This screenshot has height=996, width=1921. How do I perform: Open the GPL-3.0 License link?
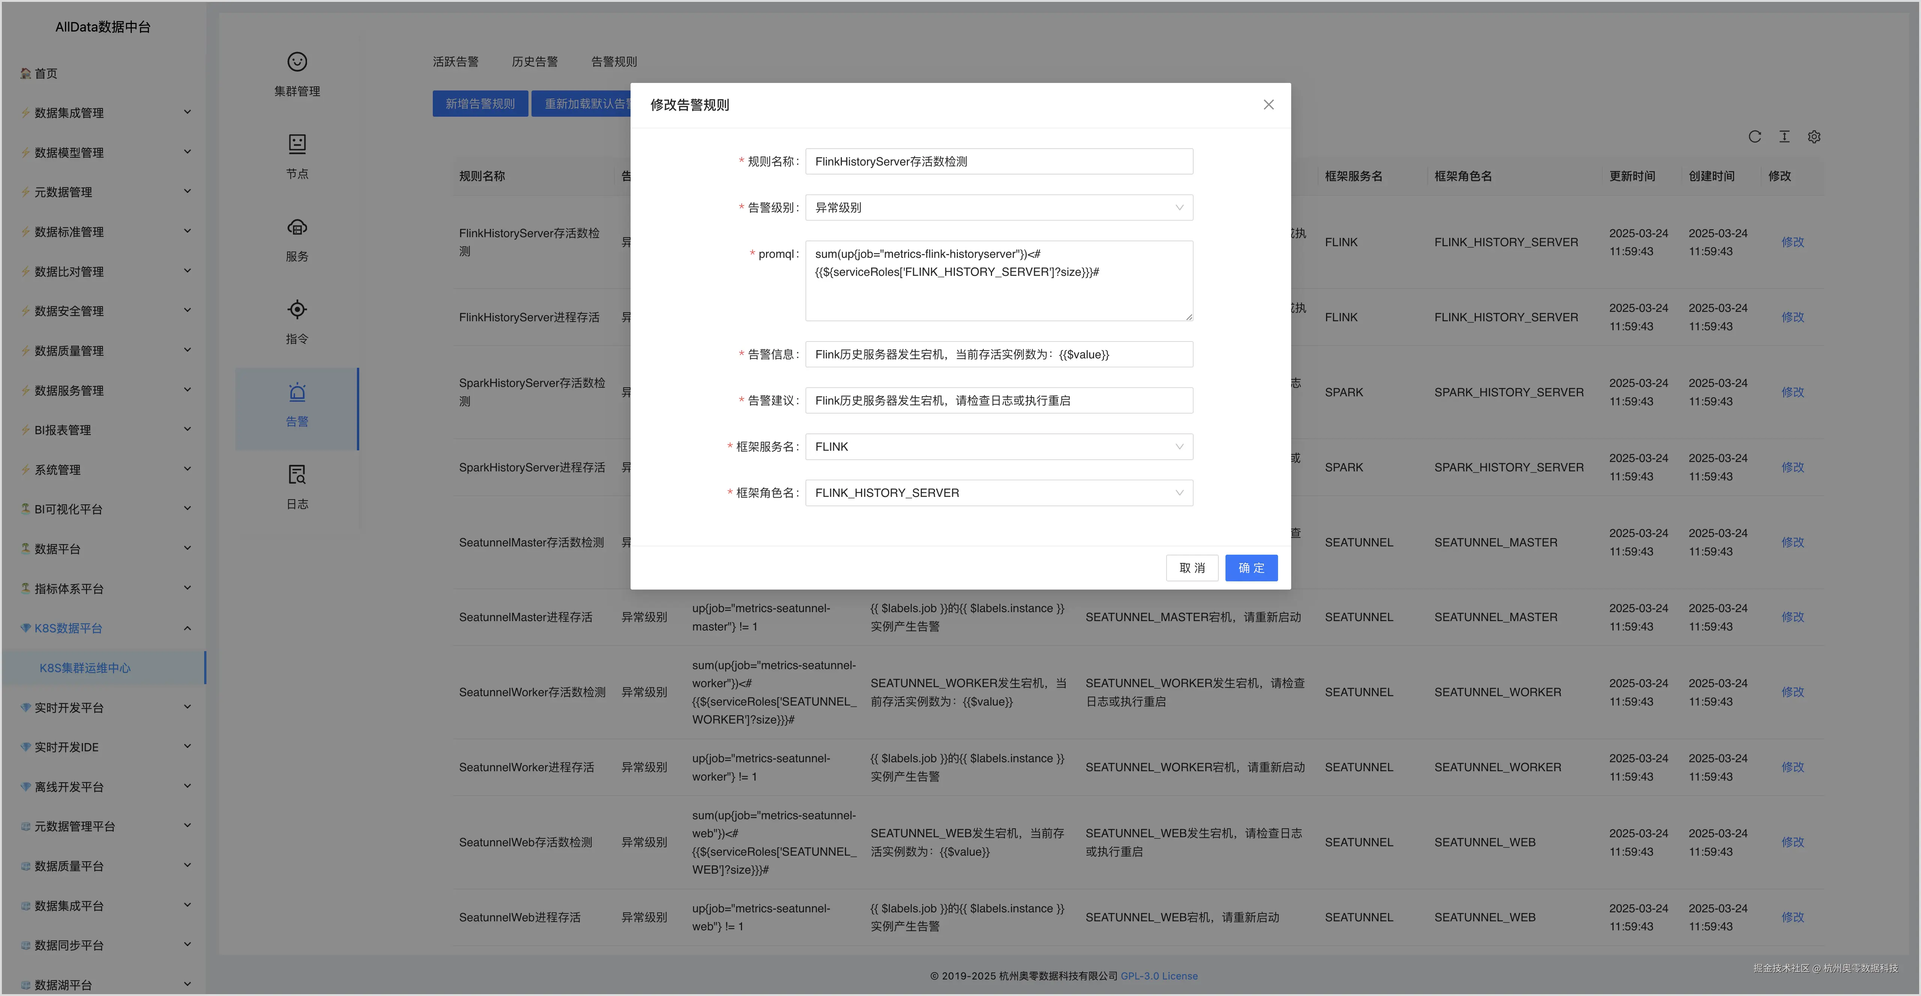[x=1158, y=976]
